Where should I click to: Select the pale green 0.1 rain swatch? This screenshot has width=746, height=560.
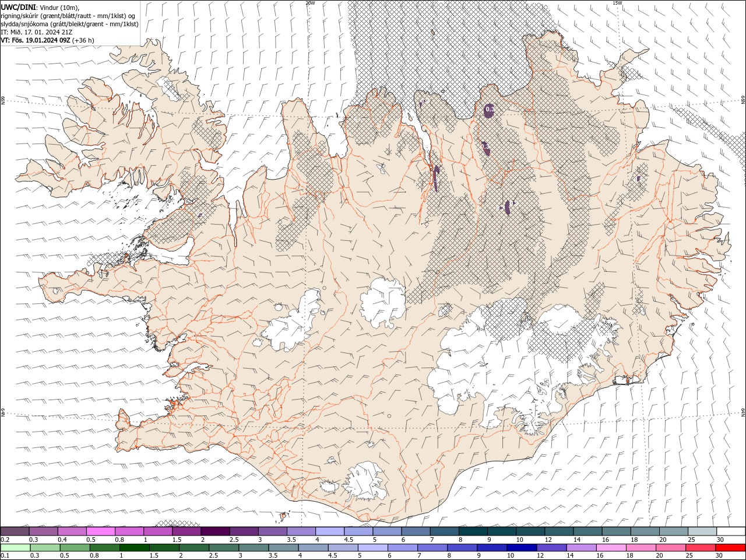pos(15,548)
